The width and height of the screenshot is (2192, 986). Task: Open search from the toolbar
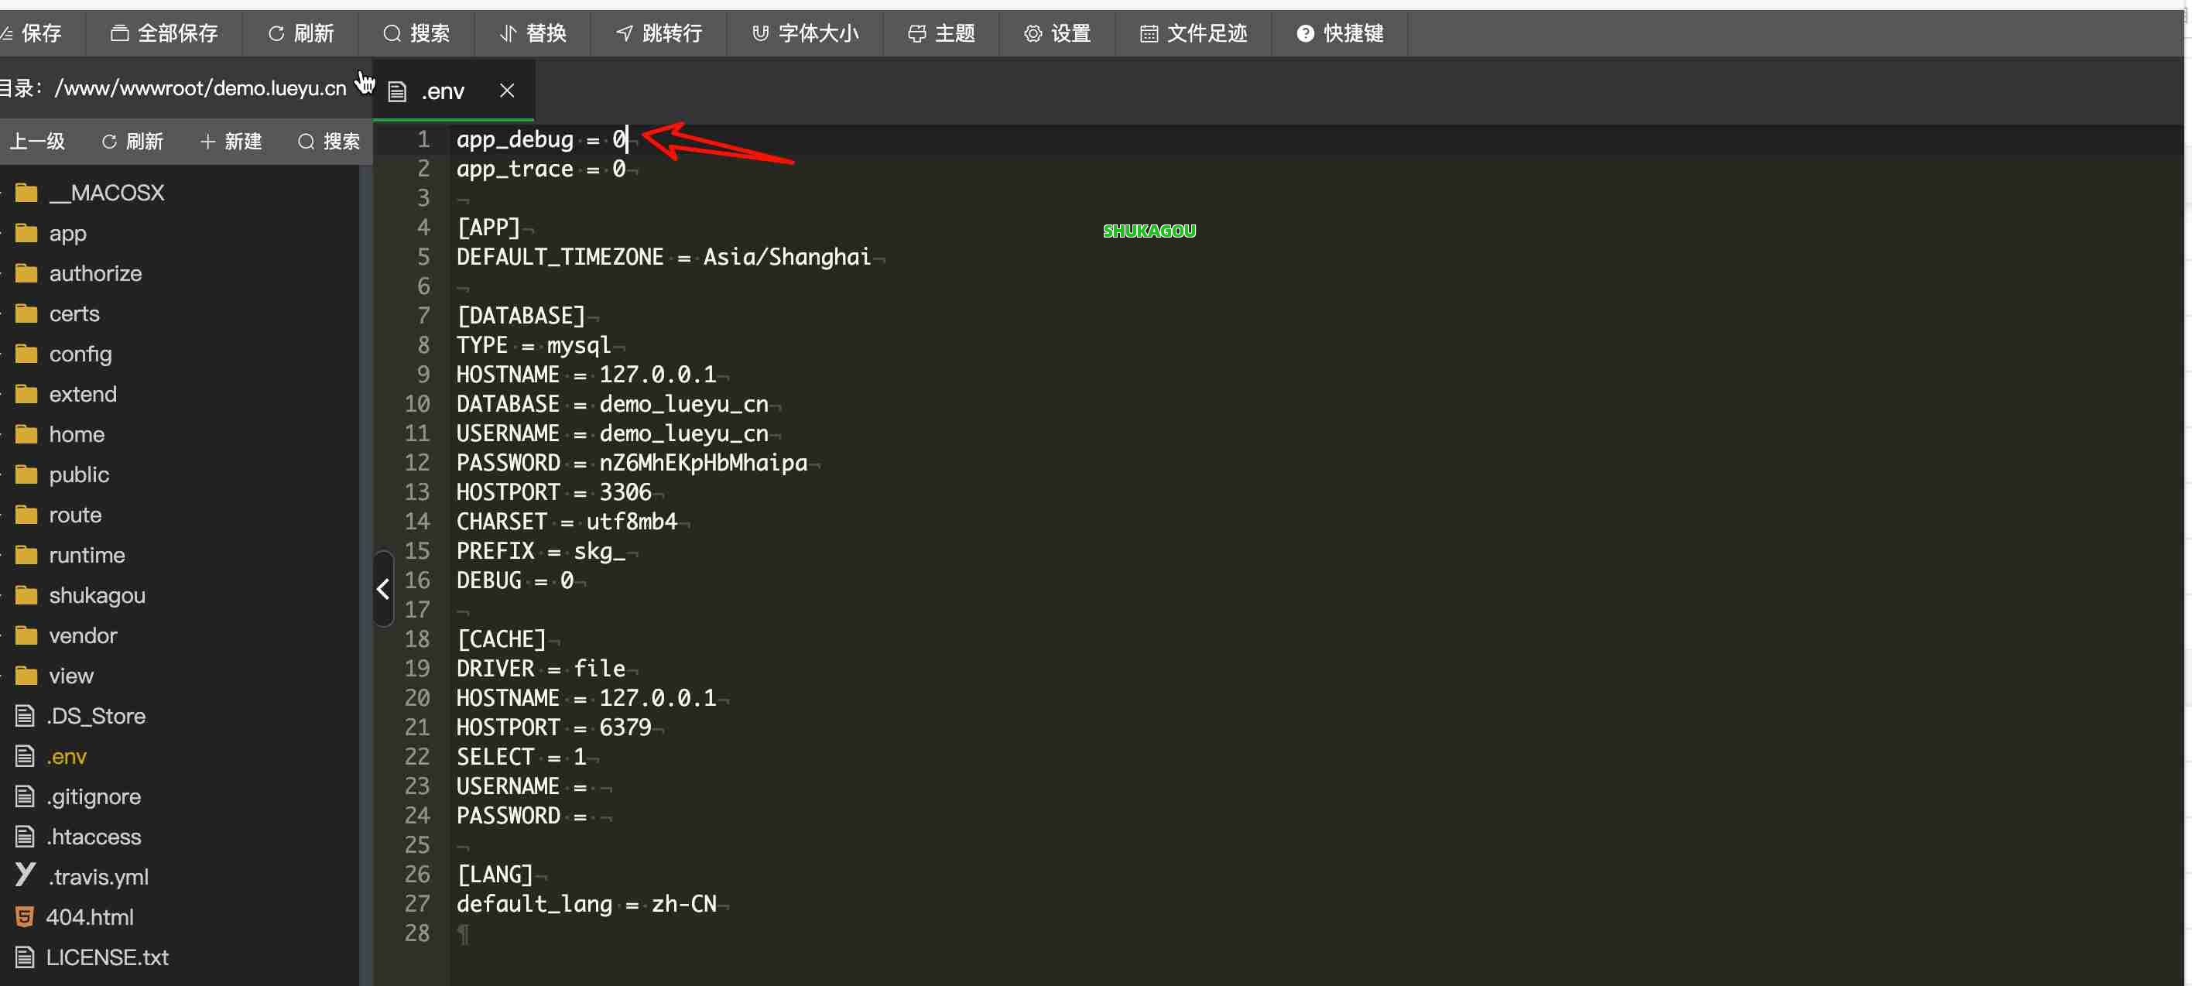click(416, 33)
